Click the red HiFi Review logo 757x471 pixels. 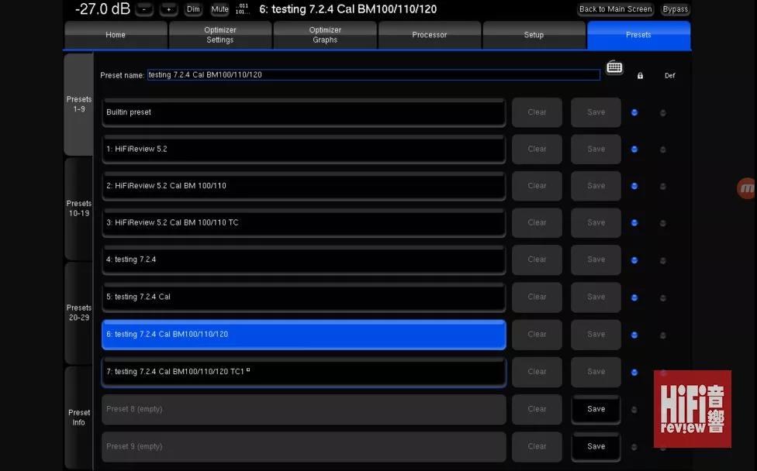tap(692, 408)
